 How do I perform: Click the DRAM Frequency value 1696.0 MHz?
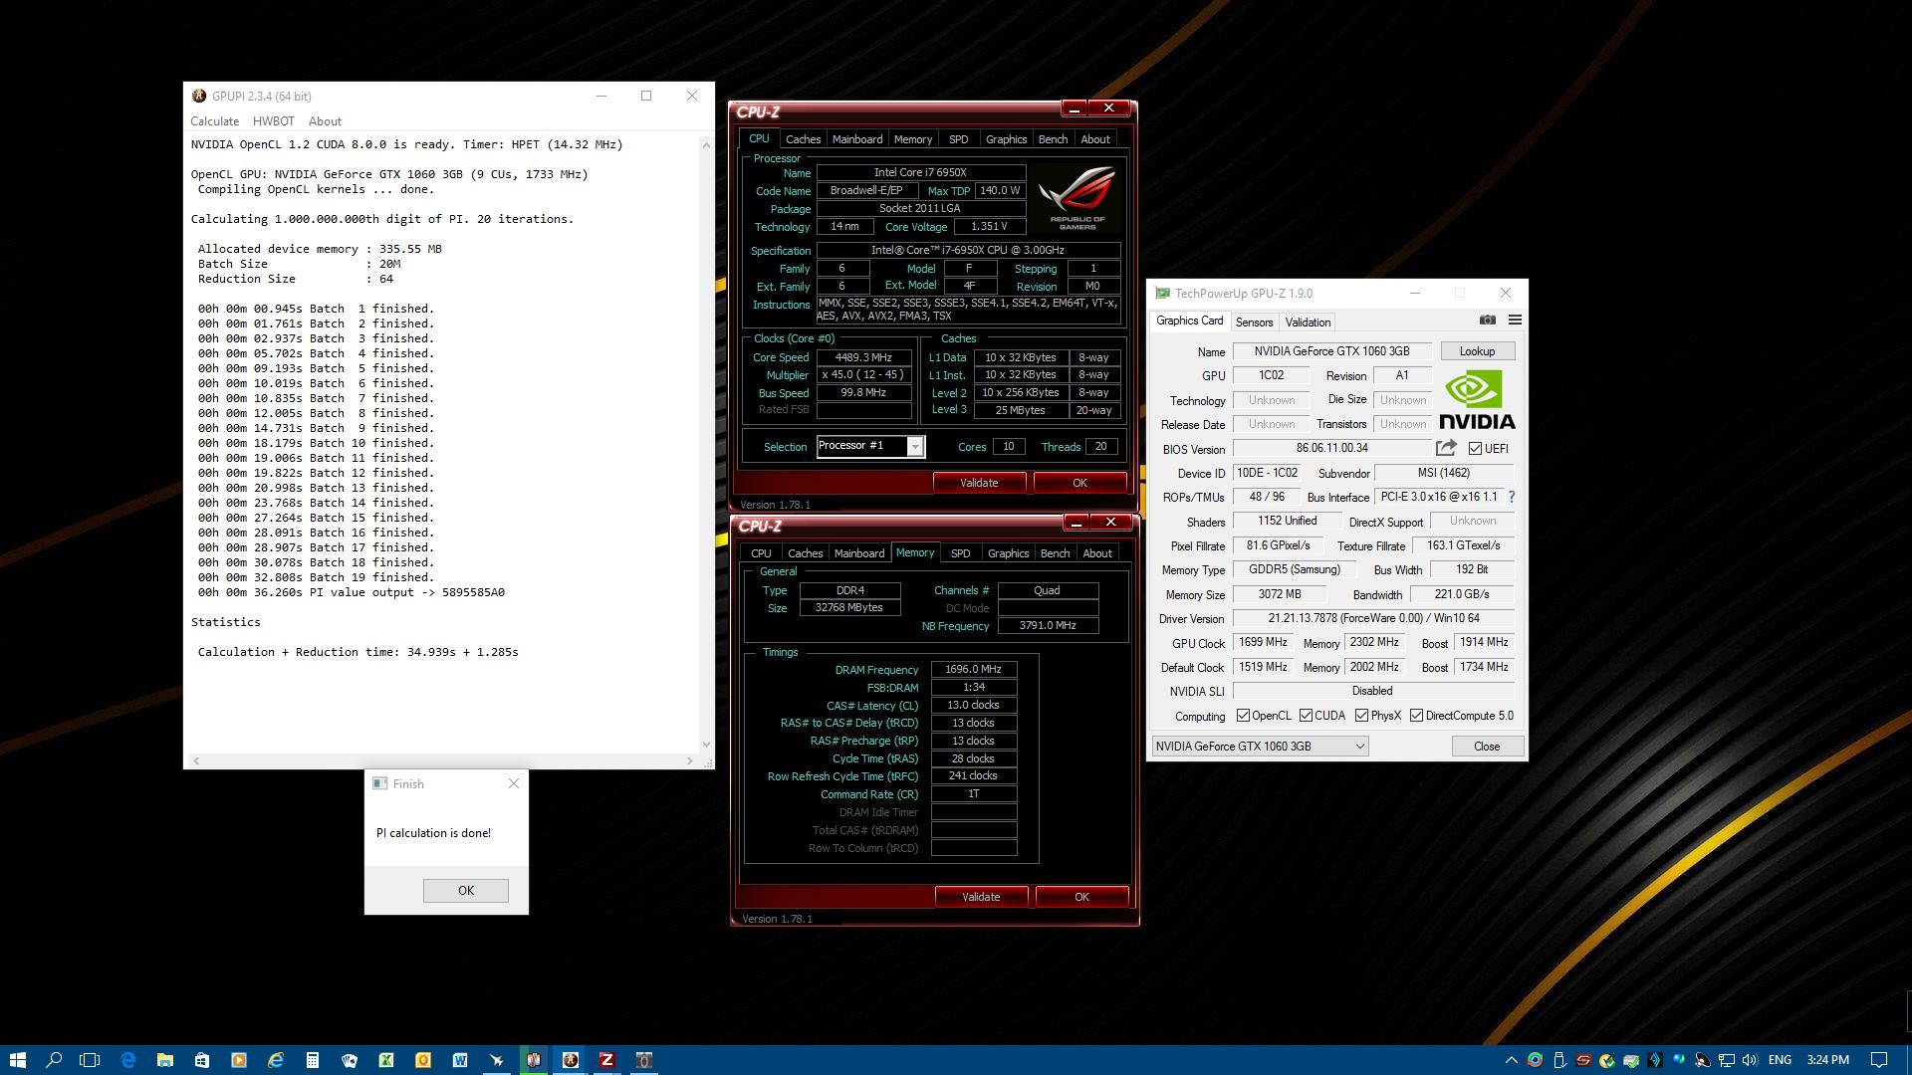click(x=974, y=670)
